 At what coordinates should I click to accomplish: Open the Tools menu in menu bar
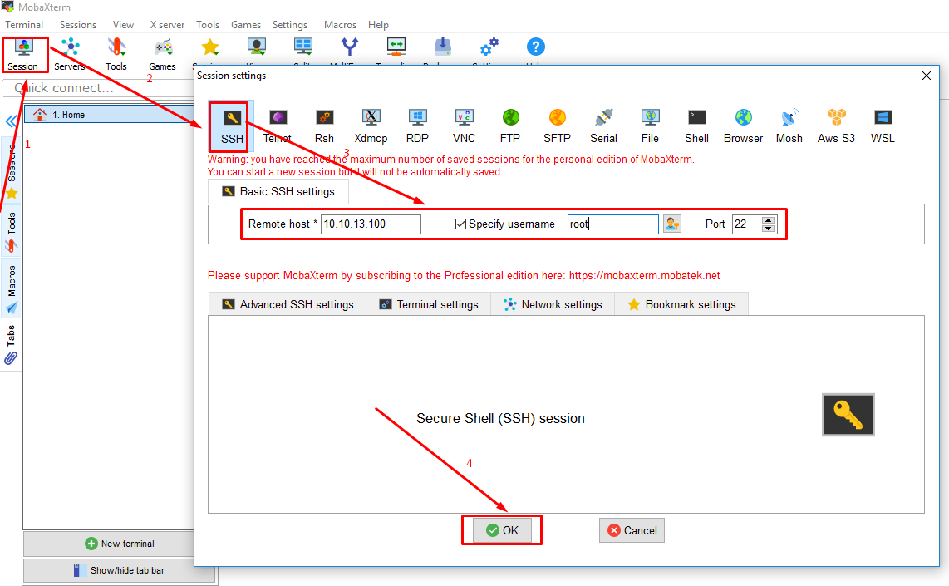point(208,25)
